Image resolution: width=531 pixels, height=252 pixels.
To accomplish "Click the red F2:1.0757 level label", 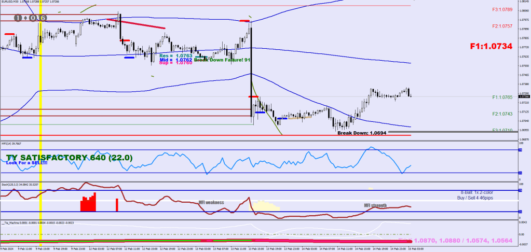I will point(502,26).
